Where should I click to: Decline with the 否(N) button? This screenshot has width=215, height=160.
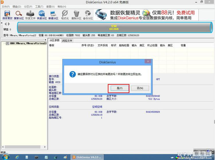140,88
